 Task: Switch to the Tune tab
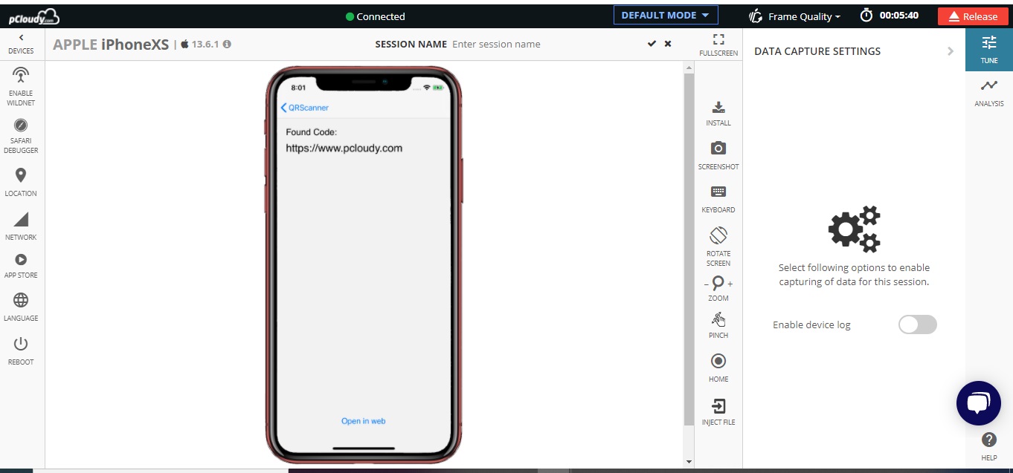click(x=989, y=50)
